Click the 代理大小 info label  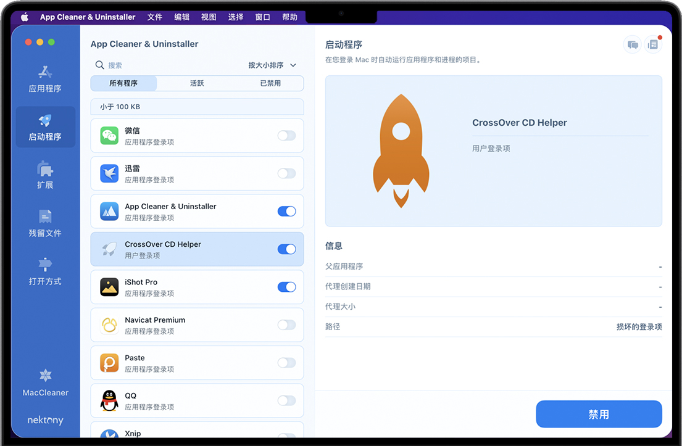[x=340, y=307]
